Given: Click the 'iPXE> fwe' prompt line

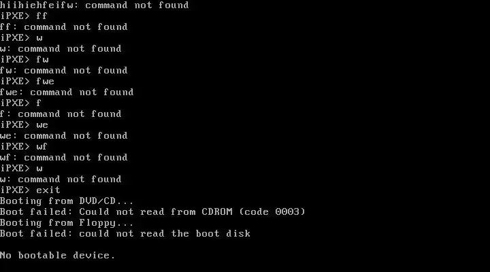Looking at the screenshot, I should click(x=27, y=81).
